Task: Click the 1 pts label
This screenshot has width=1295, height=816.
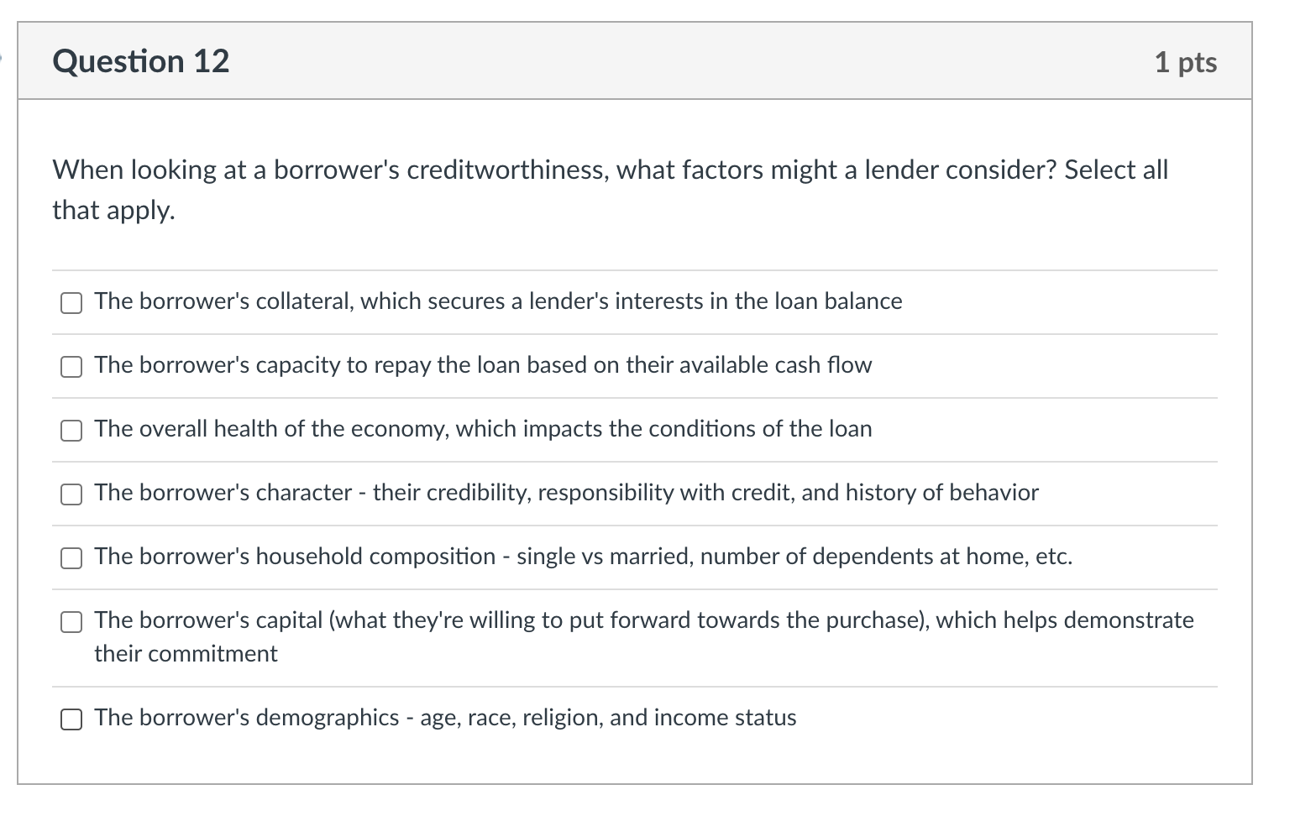Action: point(1187,61)
